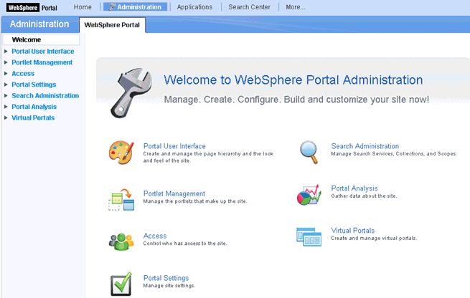Expand the Search Administration sidebar arrow

(x=6, y=96)
